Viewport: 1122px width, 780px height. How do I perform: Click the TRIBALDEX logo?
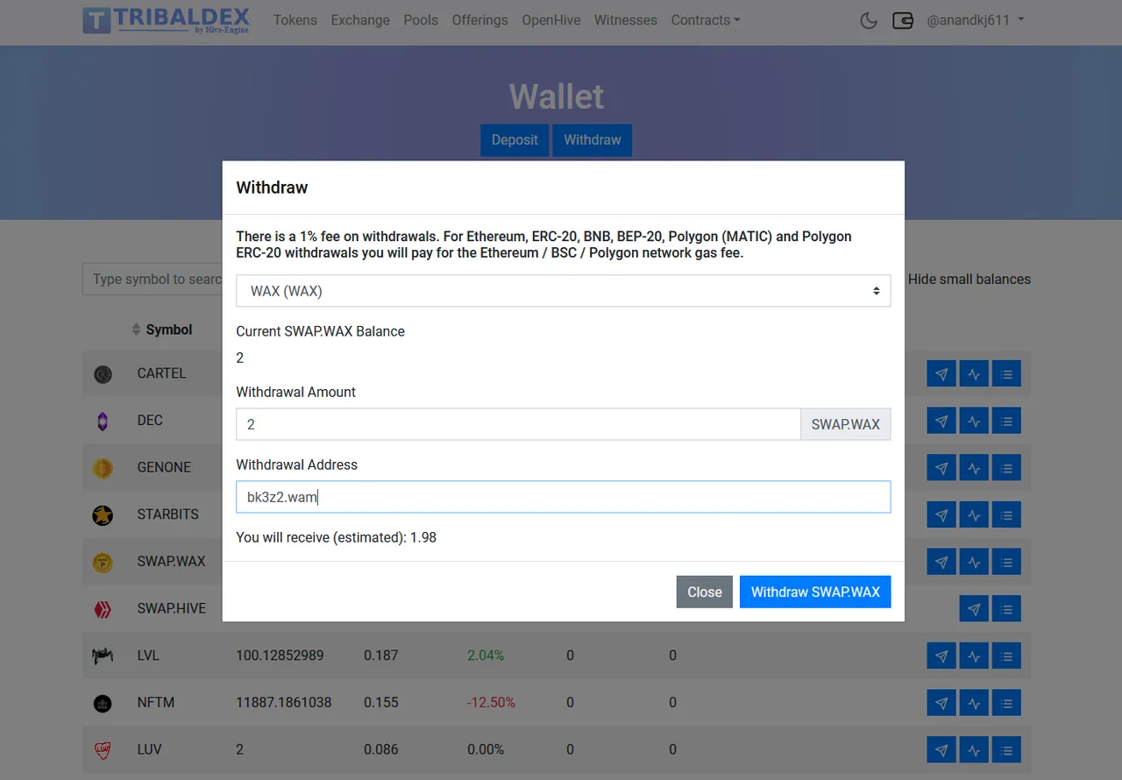click(167, 20)
